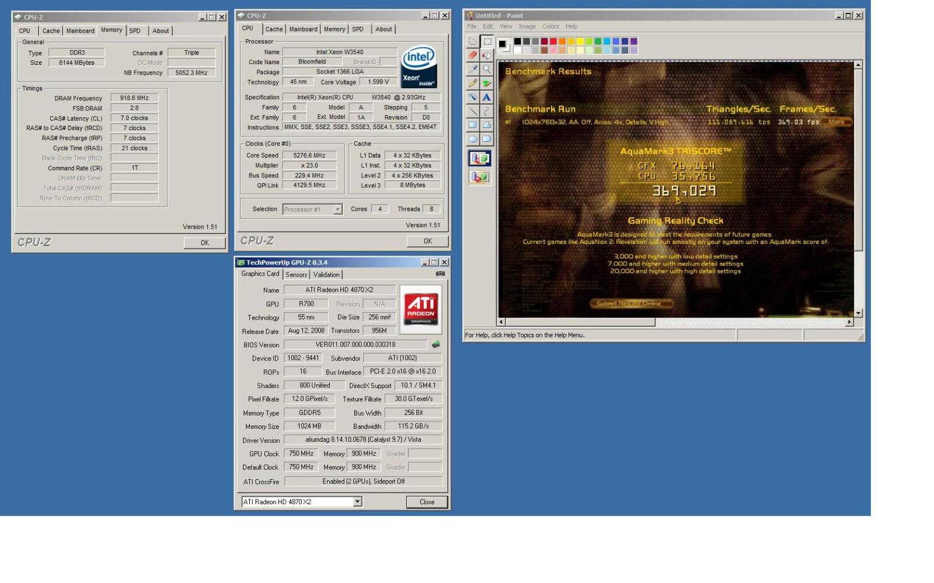934x583 pixels.
Task: Click the Driver Version field in GPU-Z
Action: click(363, 440)
